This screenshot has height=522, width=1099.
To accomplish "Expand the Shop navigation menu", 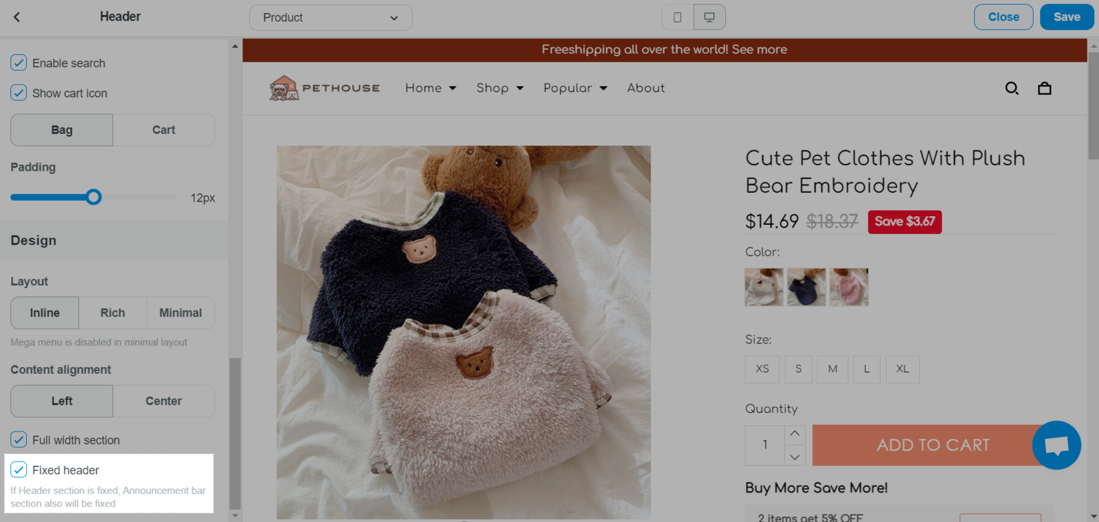I will [499, 88].
